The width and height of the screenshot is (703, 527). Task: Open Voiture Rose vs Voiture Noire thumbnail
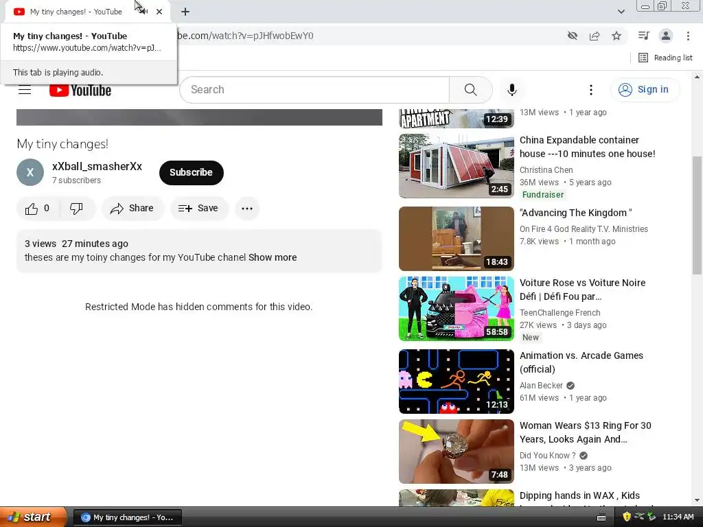456,309
